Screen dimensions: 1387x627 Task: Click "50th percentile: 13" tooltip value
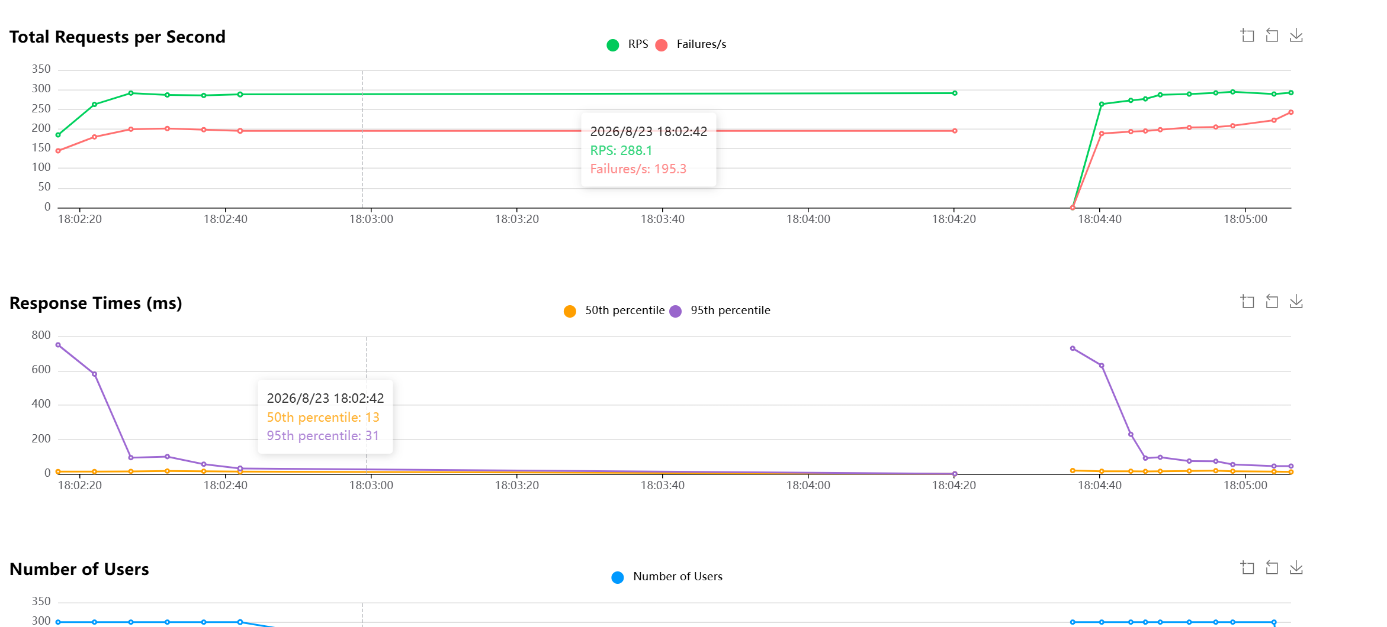pyautogui.click(x=323, y=417)
